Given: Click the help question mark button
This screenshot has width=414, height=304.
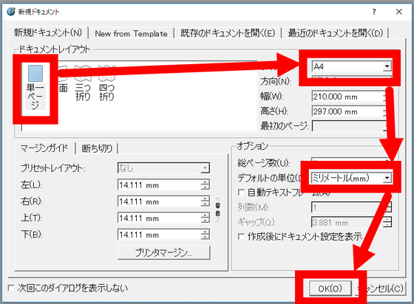Looking at the screenshot, I should 374,12.
